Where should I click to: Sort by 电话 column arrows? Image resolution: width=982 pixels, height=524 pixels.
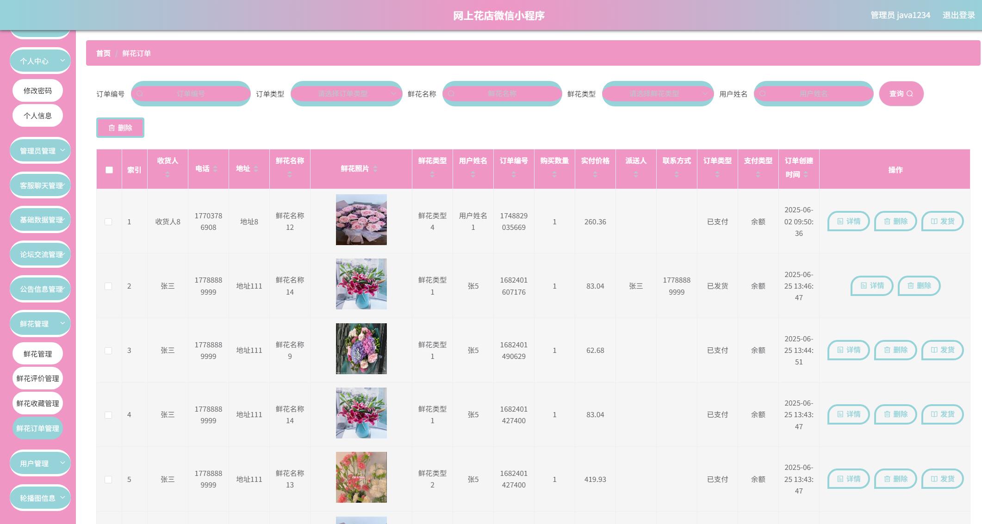(x=215, y=169)
